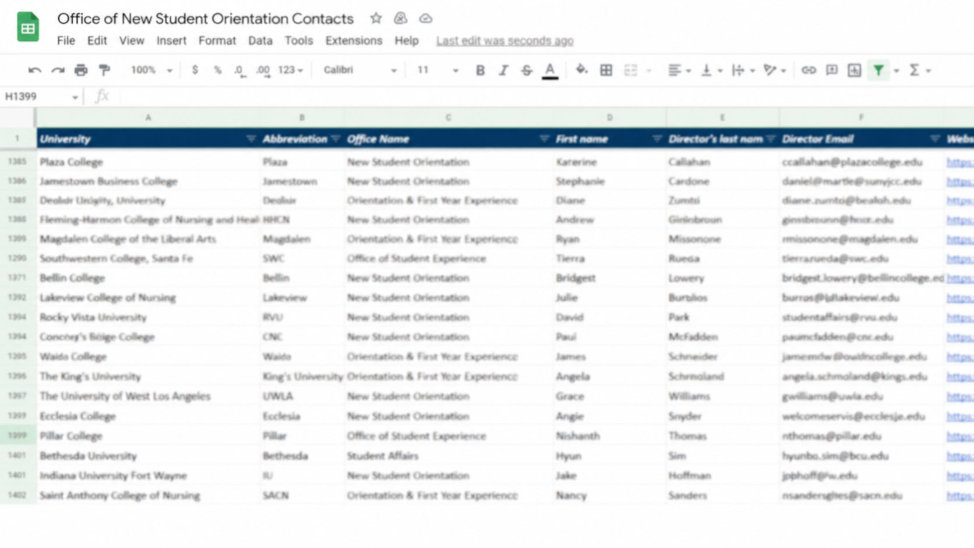Image resolution: width=974 pixels, height=548 pixels.
Task: Click the move to folder icon
Action: click(x=400, y=19)
